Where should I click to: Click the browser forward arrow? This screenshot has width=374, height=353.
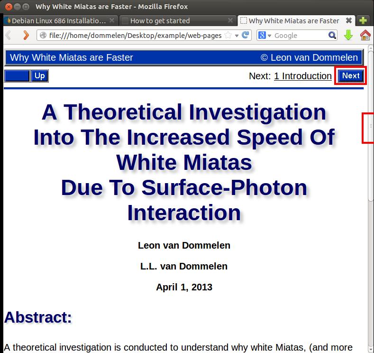[26, 35]
